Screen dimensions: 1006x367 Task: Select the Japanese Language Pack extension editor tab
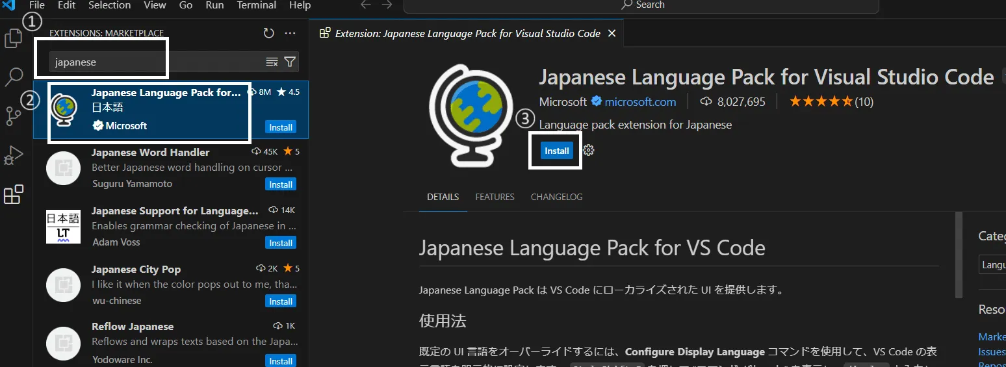[x=466, y=33]
